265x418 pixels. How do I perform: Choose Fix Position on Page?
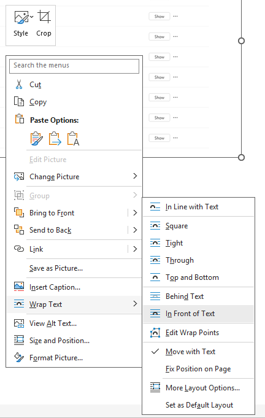198,369
